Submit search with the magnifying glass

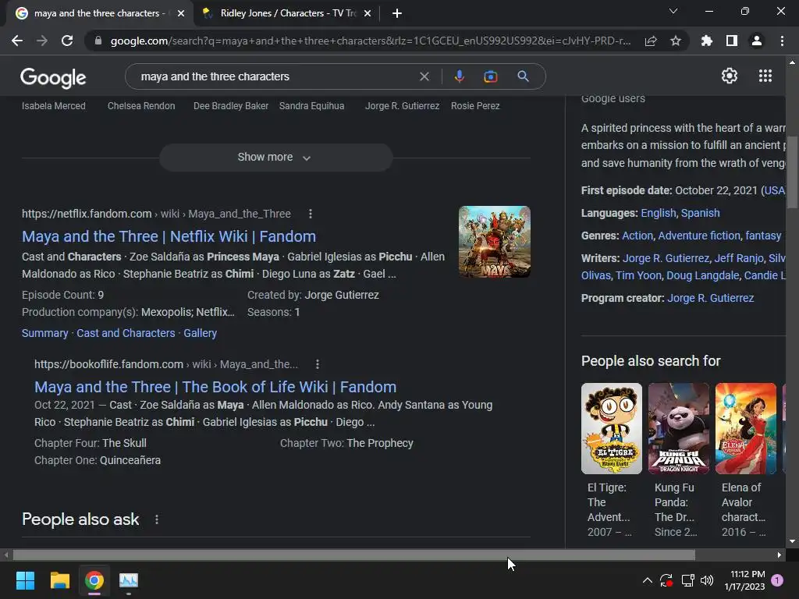523,76
